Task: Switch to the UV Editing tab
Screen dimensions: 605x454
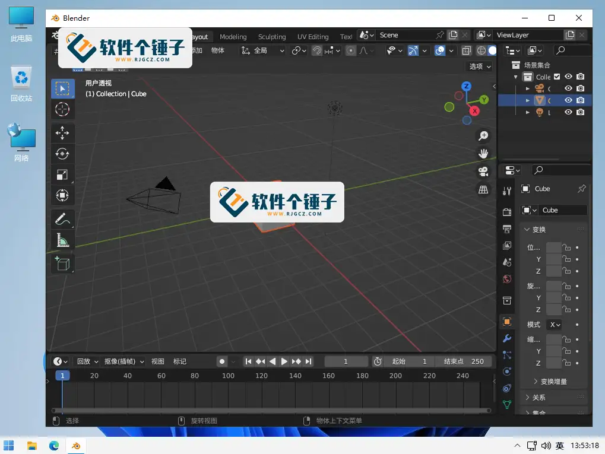Action: point(313,37)
